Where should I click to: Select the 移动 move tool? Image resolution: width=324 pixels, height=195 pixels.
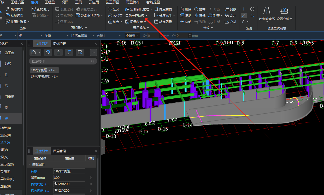click(186, 22)
